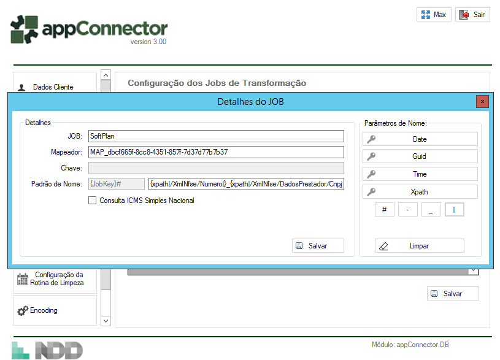Insert the Xpath name parameter

coord(420,192)
